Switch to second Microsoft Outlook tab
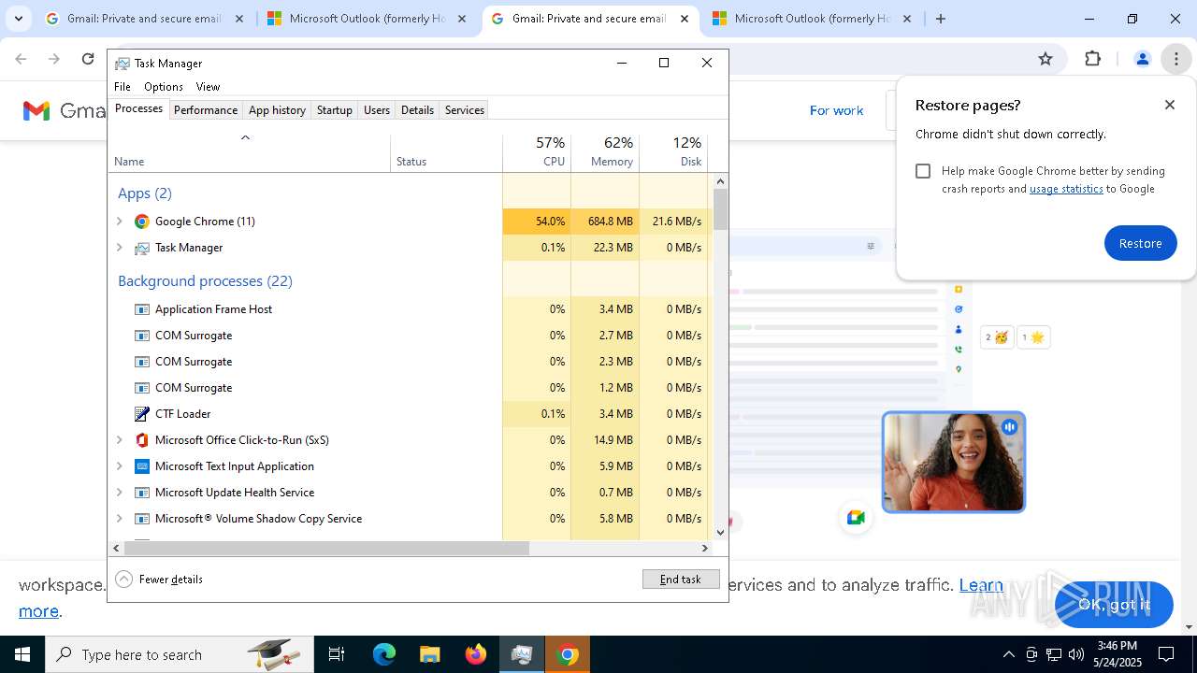Image resolution: width=1197 pixels, height=673 pixels. (x=813, y=19)
